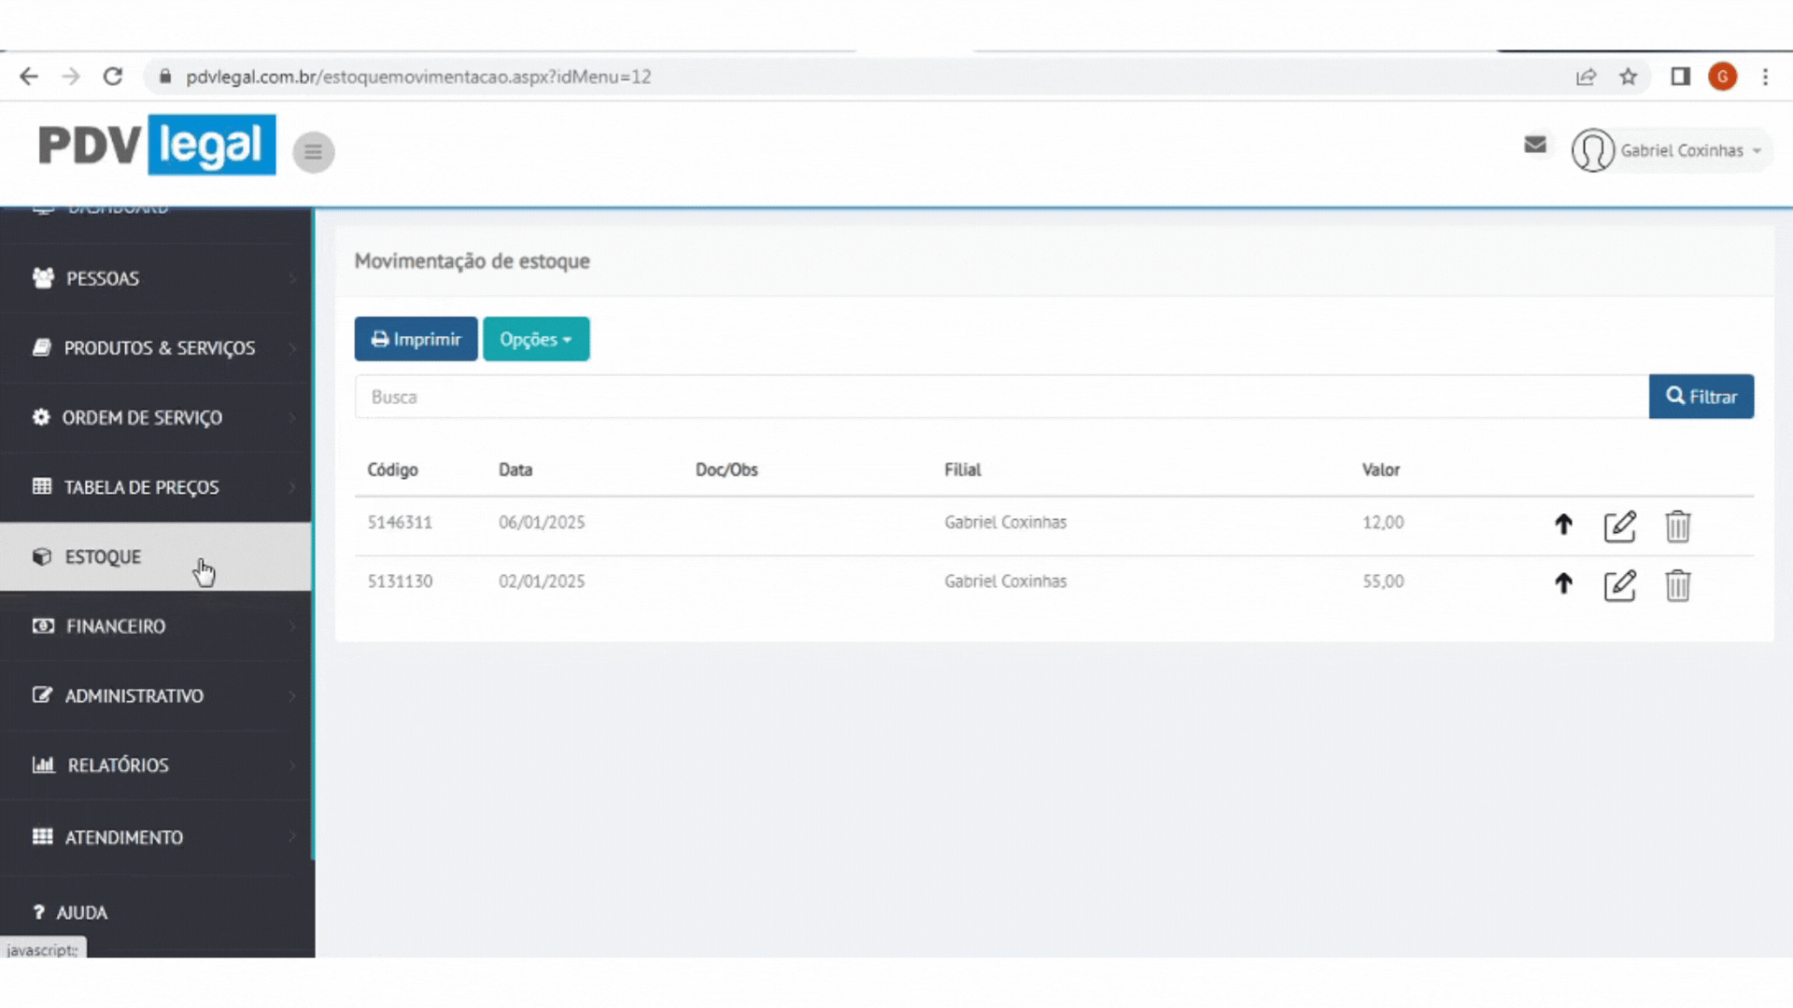
Task: Reload the page with browser refresh icon
Action: click(x=113, y=77)
